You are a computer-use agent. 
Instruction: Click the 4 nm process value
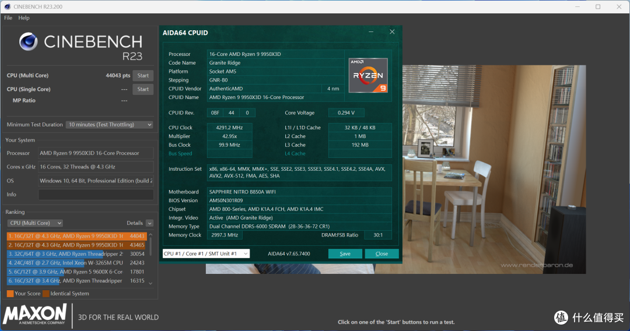coord(333,89)
